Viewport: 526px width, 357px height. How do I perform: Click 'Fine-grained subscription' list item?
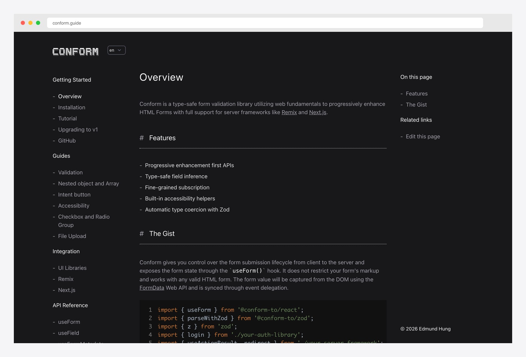click(x=177, y=187)
